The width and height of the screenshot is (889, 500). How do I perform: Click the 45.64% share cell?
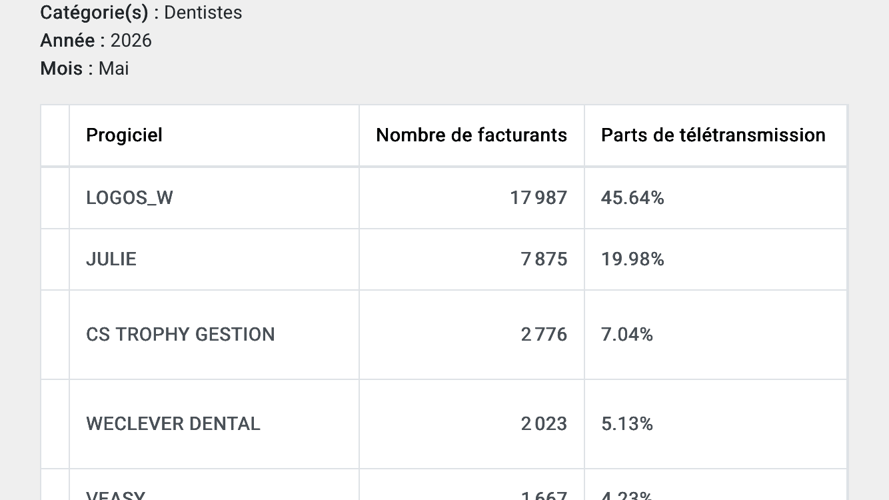[x=632, y=198]
